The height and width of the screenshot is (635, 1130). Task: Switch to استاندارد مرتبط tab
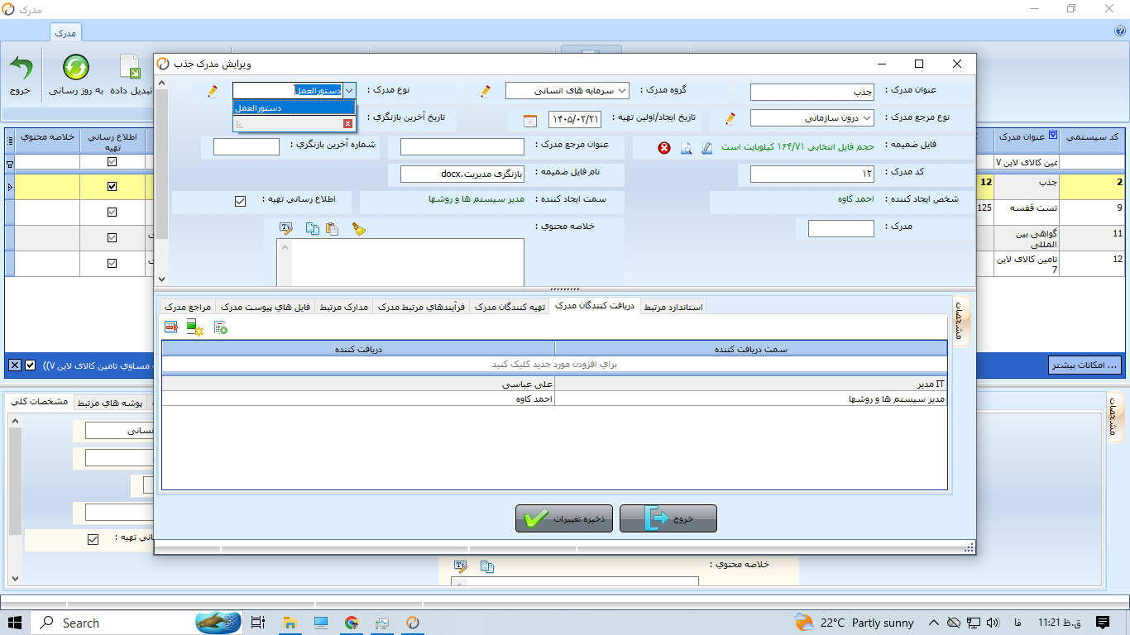[x=673, y=308]
